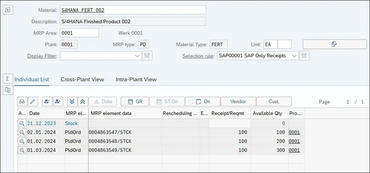
Task: Click the binoculars details icon in toolbar
Action: click(x=22, y=102)
